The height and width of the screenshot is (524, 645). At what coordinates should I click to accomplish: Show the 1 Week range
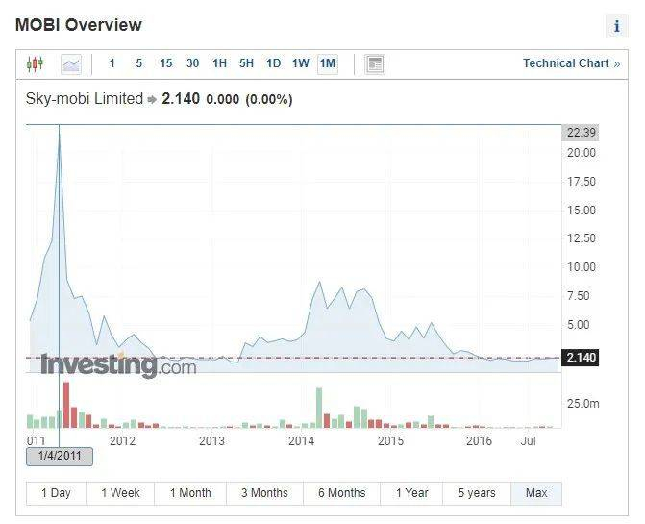120,493
